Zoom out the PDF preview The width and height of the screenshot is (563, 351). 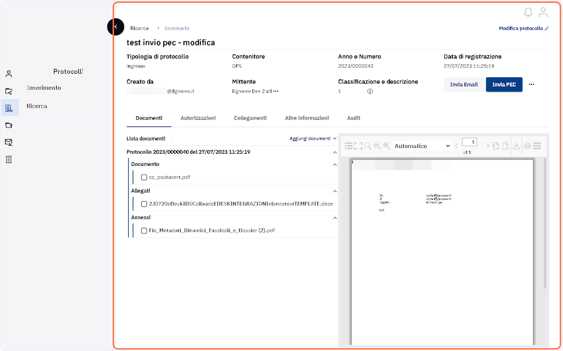pyautogui.click(x=377, y=146)
